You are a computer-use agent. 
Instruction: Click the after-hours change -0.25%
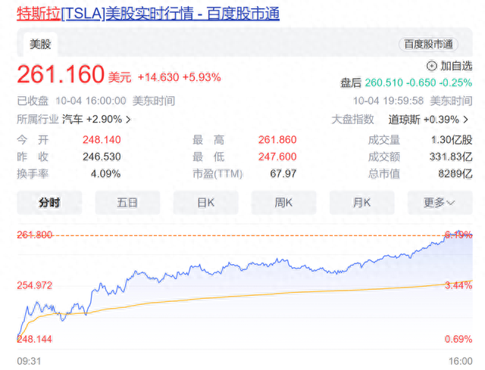coord(456,82)
